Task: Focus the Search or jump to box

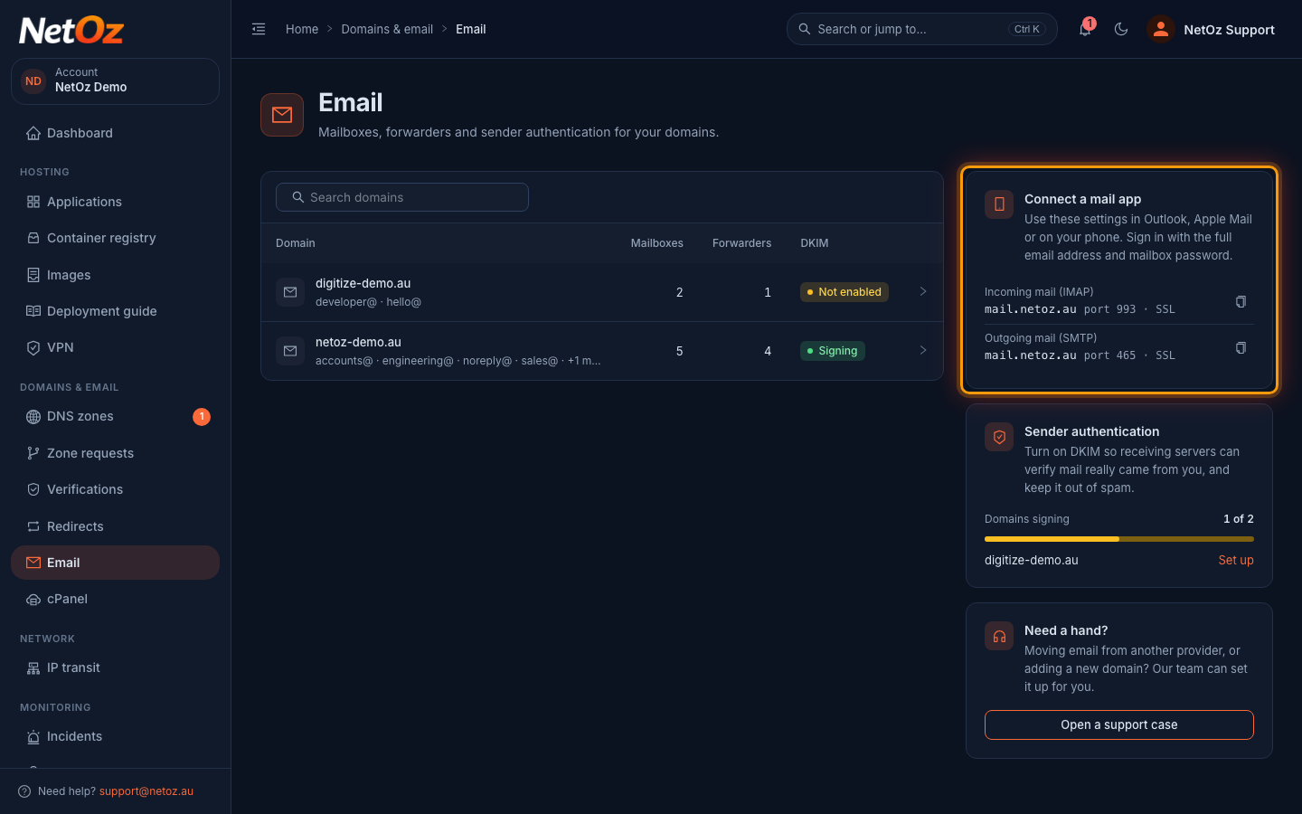Action: tap(922, 29)
